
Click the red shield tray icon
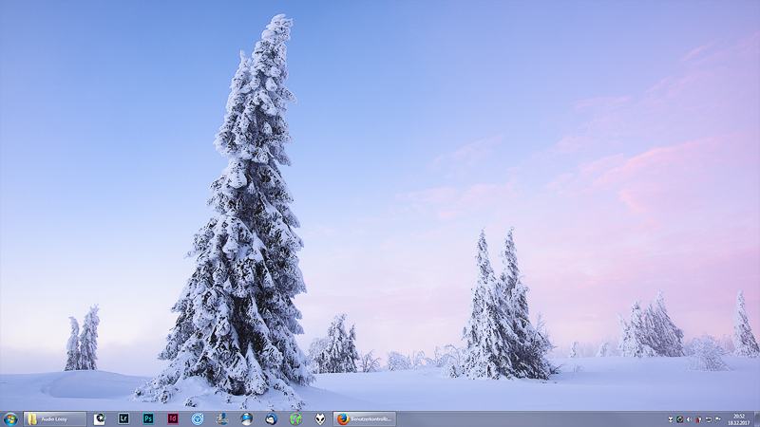(x=698, y=419)
